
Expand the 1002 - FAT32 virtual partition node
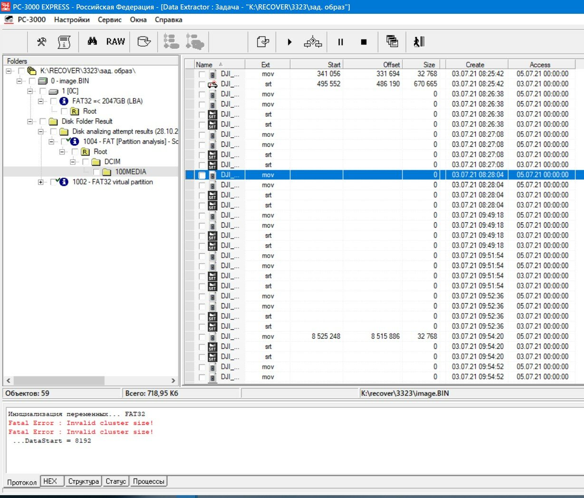tap(41, 182)
